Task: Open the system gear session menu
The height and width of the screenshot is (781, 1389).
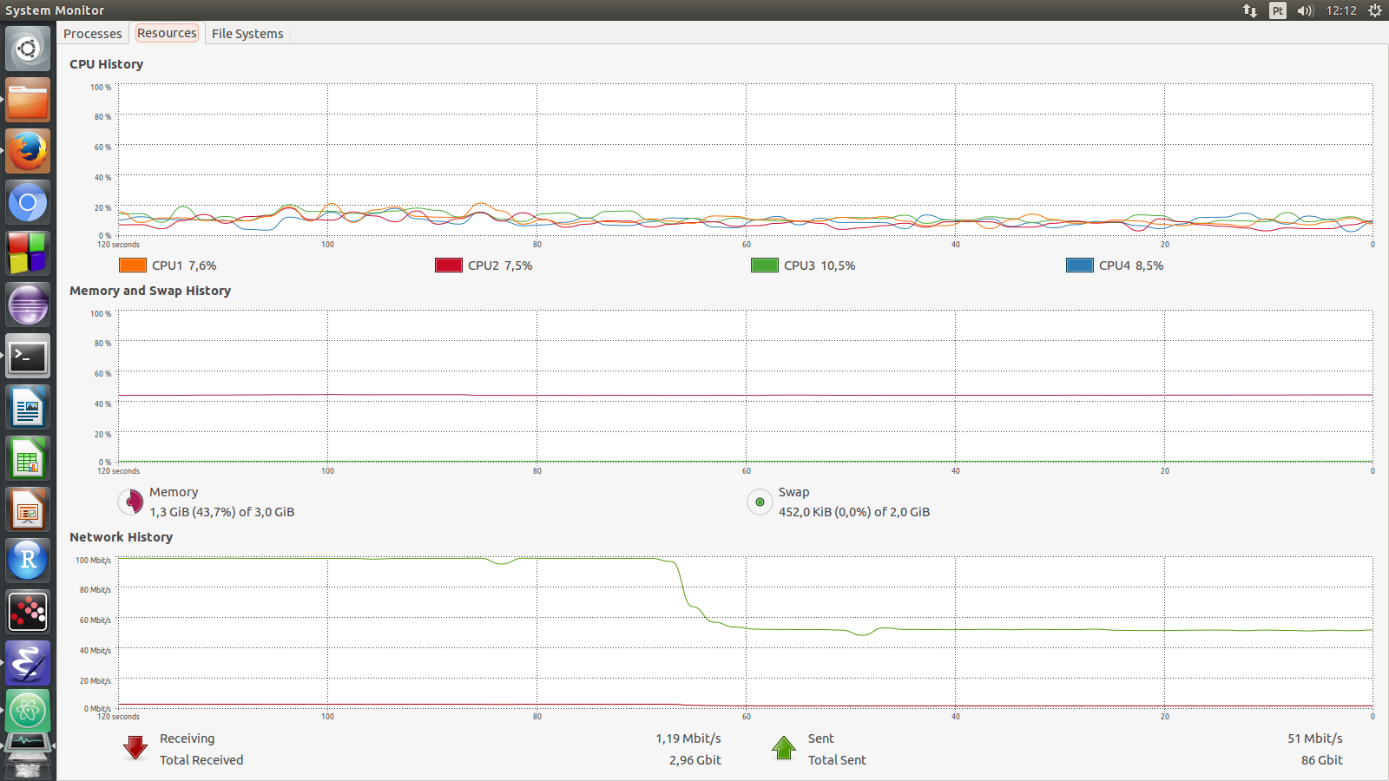Action: coord(1375,10)
